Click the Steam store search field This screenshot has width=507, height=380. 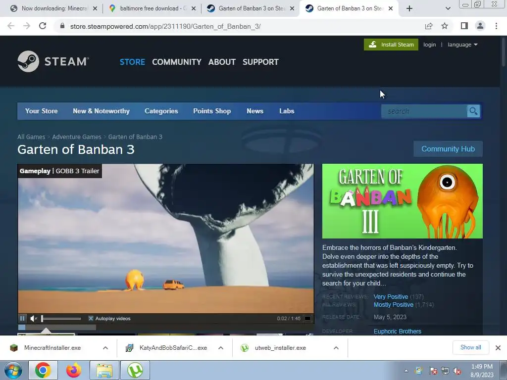point(424,111)
